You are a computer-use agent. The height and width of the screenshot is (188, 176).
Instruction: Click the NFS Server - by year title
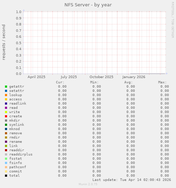pos(88,5)
